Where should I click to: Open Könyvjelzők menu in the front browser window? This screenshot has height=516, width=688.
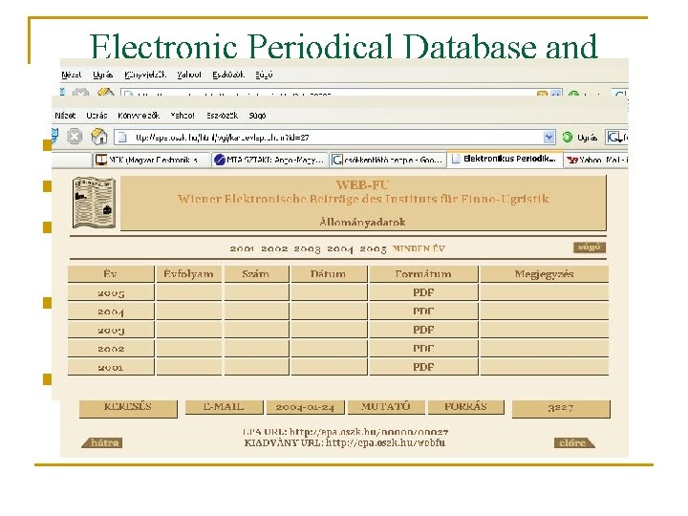pos(139,116)
